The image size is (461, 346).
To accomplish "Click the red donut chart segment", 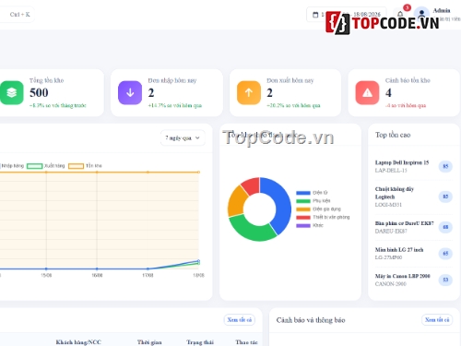I will 252,185.
